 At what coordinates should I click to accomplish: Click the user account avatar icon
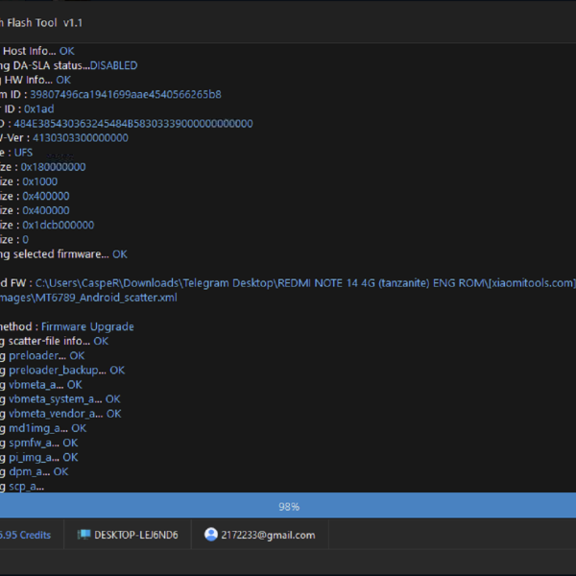[211, 535]
